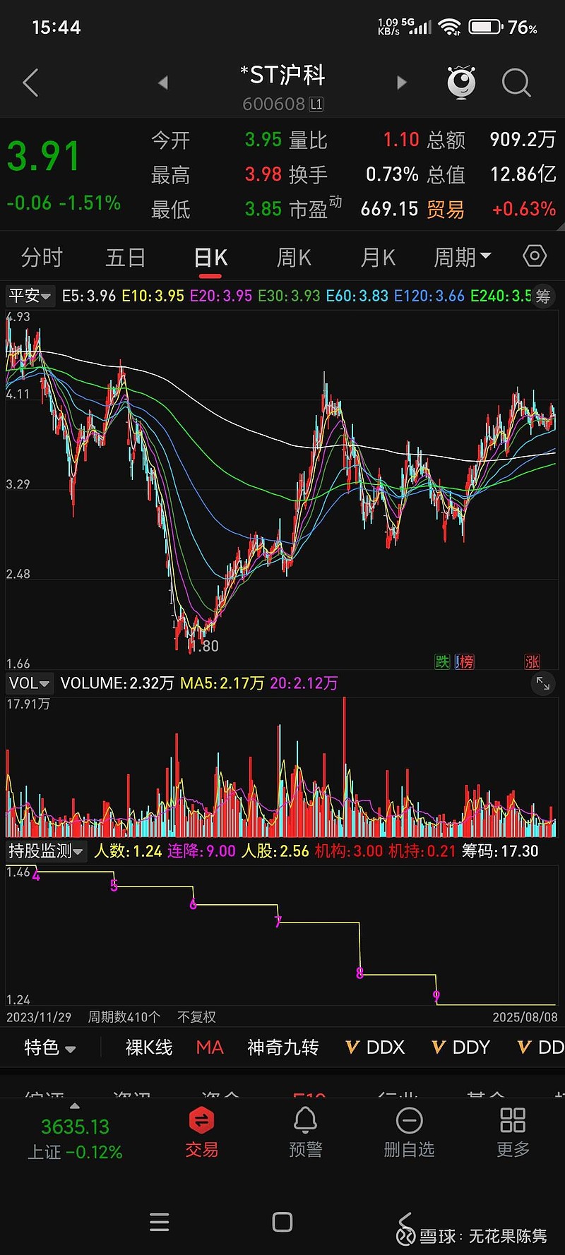This screenshot has width=565, height=1255.
Task: Tap 换手 value 0.73%
Action: click(x=392, y=174)
